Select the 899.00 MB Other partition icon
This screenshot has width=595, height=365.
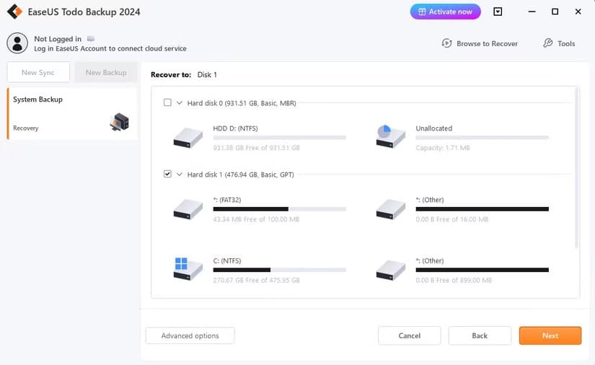click(x=390, y=271)
